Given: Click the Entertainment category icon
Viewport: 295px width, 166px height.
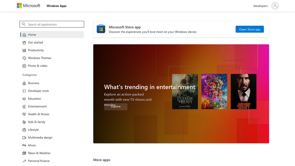Looking at the screenshot, I should click(x=24, y=107).
